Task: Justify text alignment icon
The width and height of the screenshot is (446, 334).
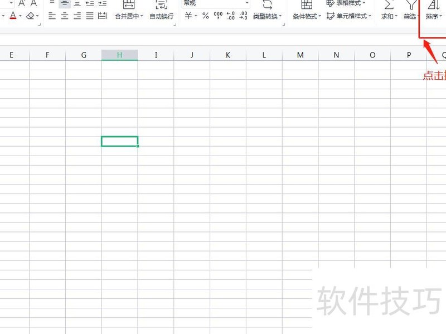Action: 90,16
